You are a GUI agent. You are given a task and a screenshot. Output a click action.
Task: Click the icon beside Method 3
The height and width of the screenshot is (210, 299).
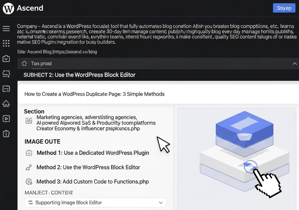click(29, 182)
